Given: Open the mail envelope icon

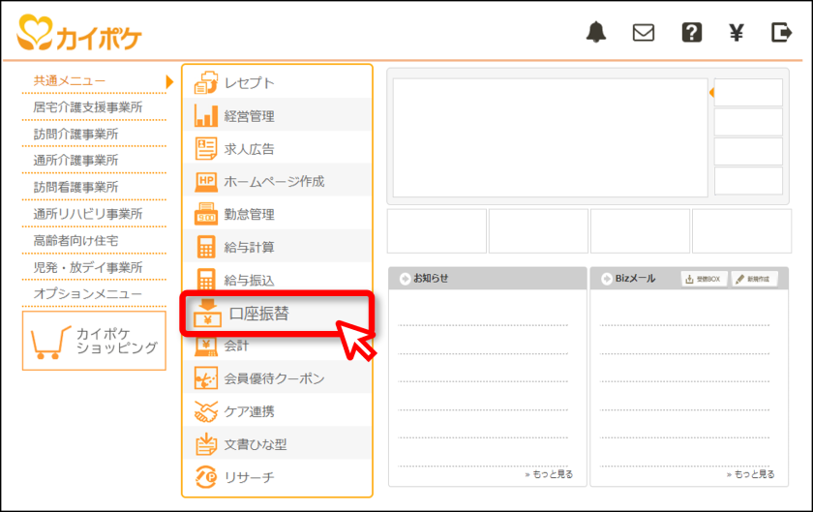Looking at the screenshot, I should 644,33.
